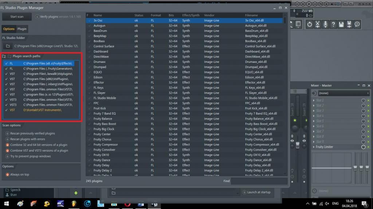Open the mixer input (none) dropdown
The height and width of the screenshot is (209, 373).
point(343,93)
